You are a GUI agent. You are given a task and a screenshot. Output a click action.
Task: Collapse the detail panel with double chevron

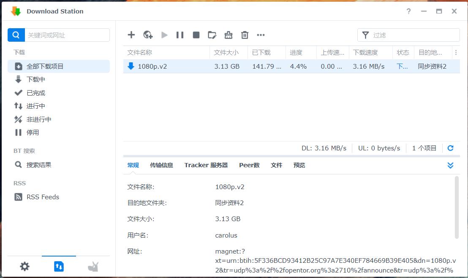pos(450,165)
